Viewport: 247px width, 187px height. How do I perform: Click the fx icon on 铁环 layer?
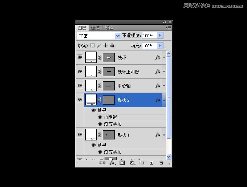[x=158, y=57]
